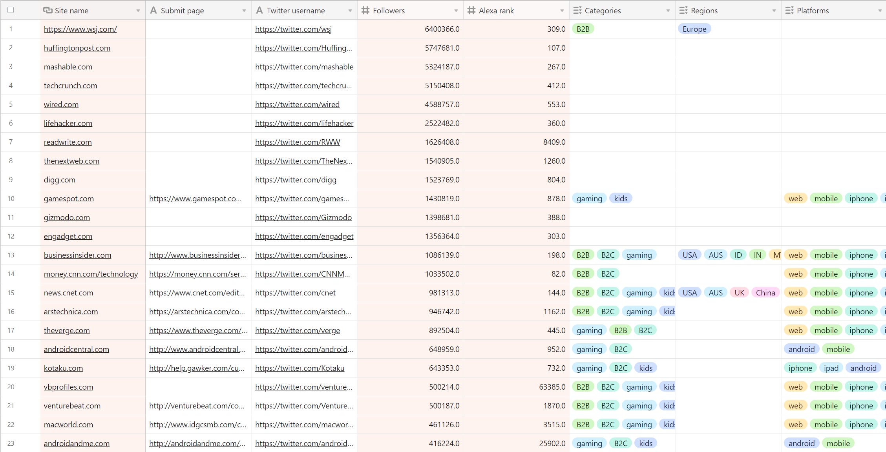Screen dimensions: 886x452
Task: Click the Categories multi-select field icon
Action: pos(577,11)
